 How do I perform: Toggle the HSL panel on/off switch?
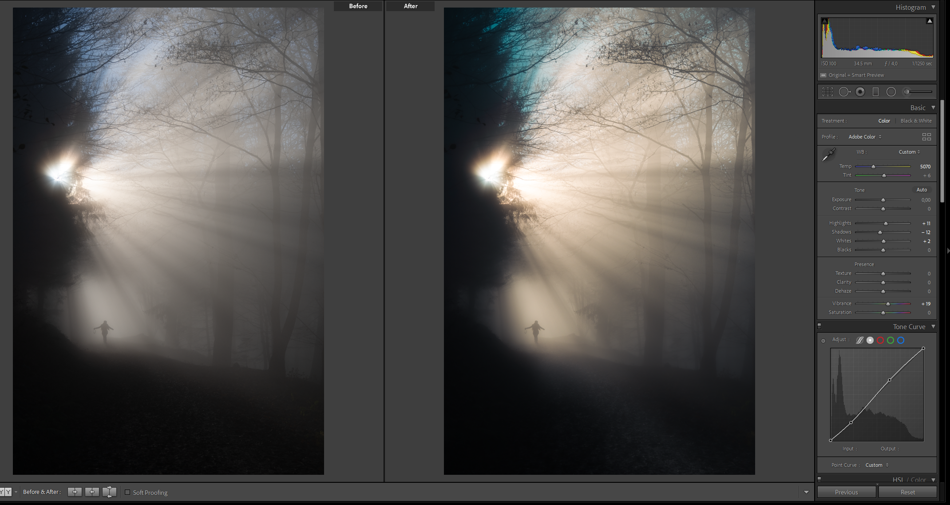tap(819, 479)
